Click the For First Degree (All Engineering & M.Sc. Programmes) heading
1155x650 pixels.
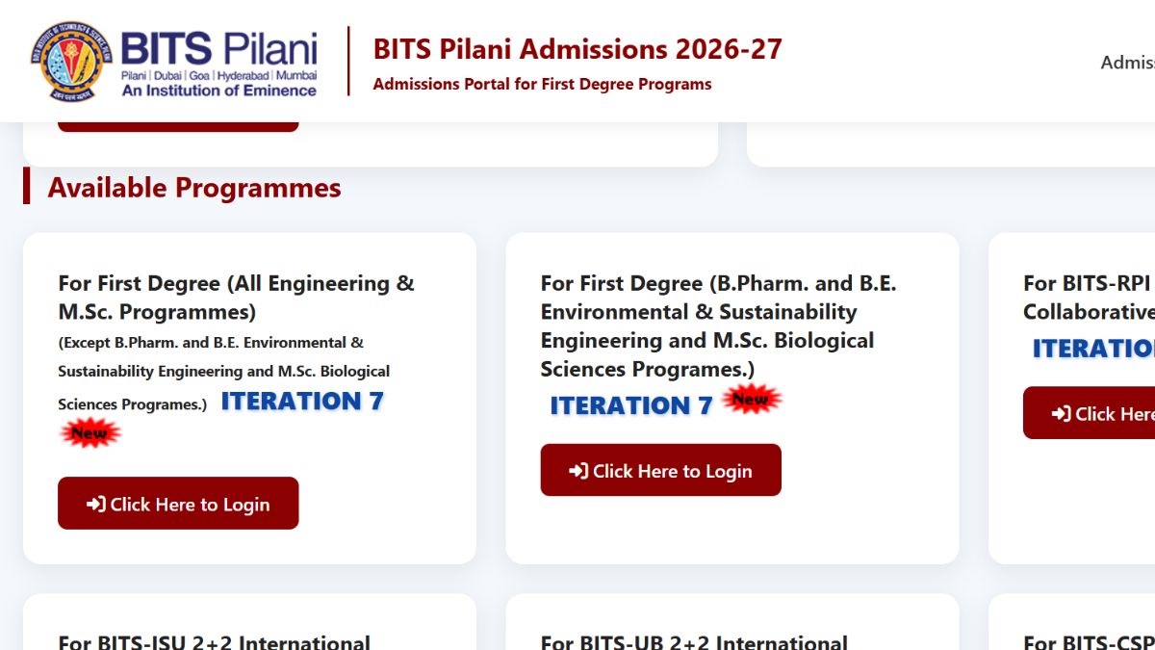coord(236,298)
